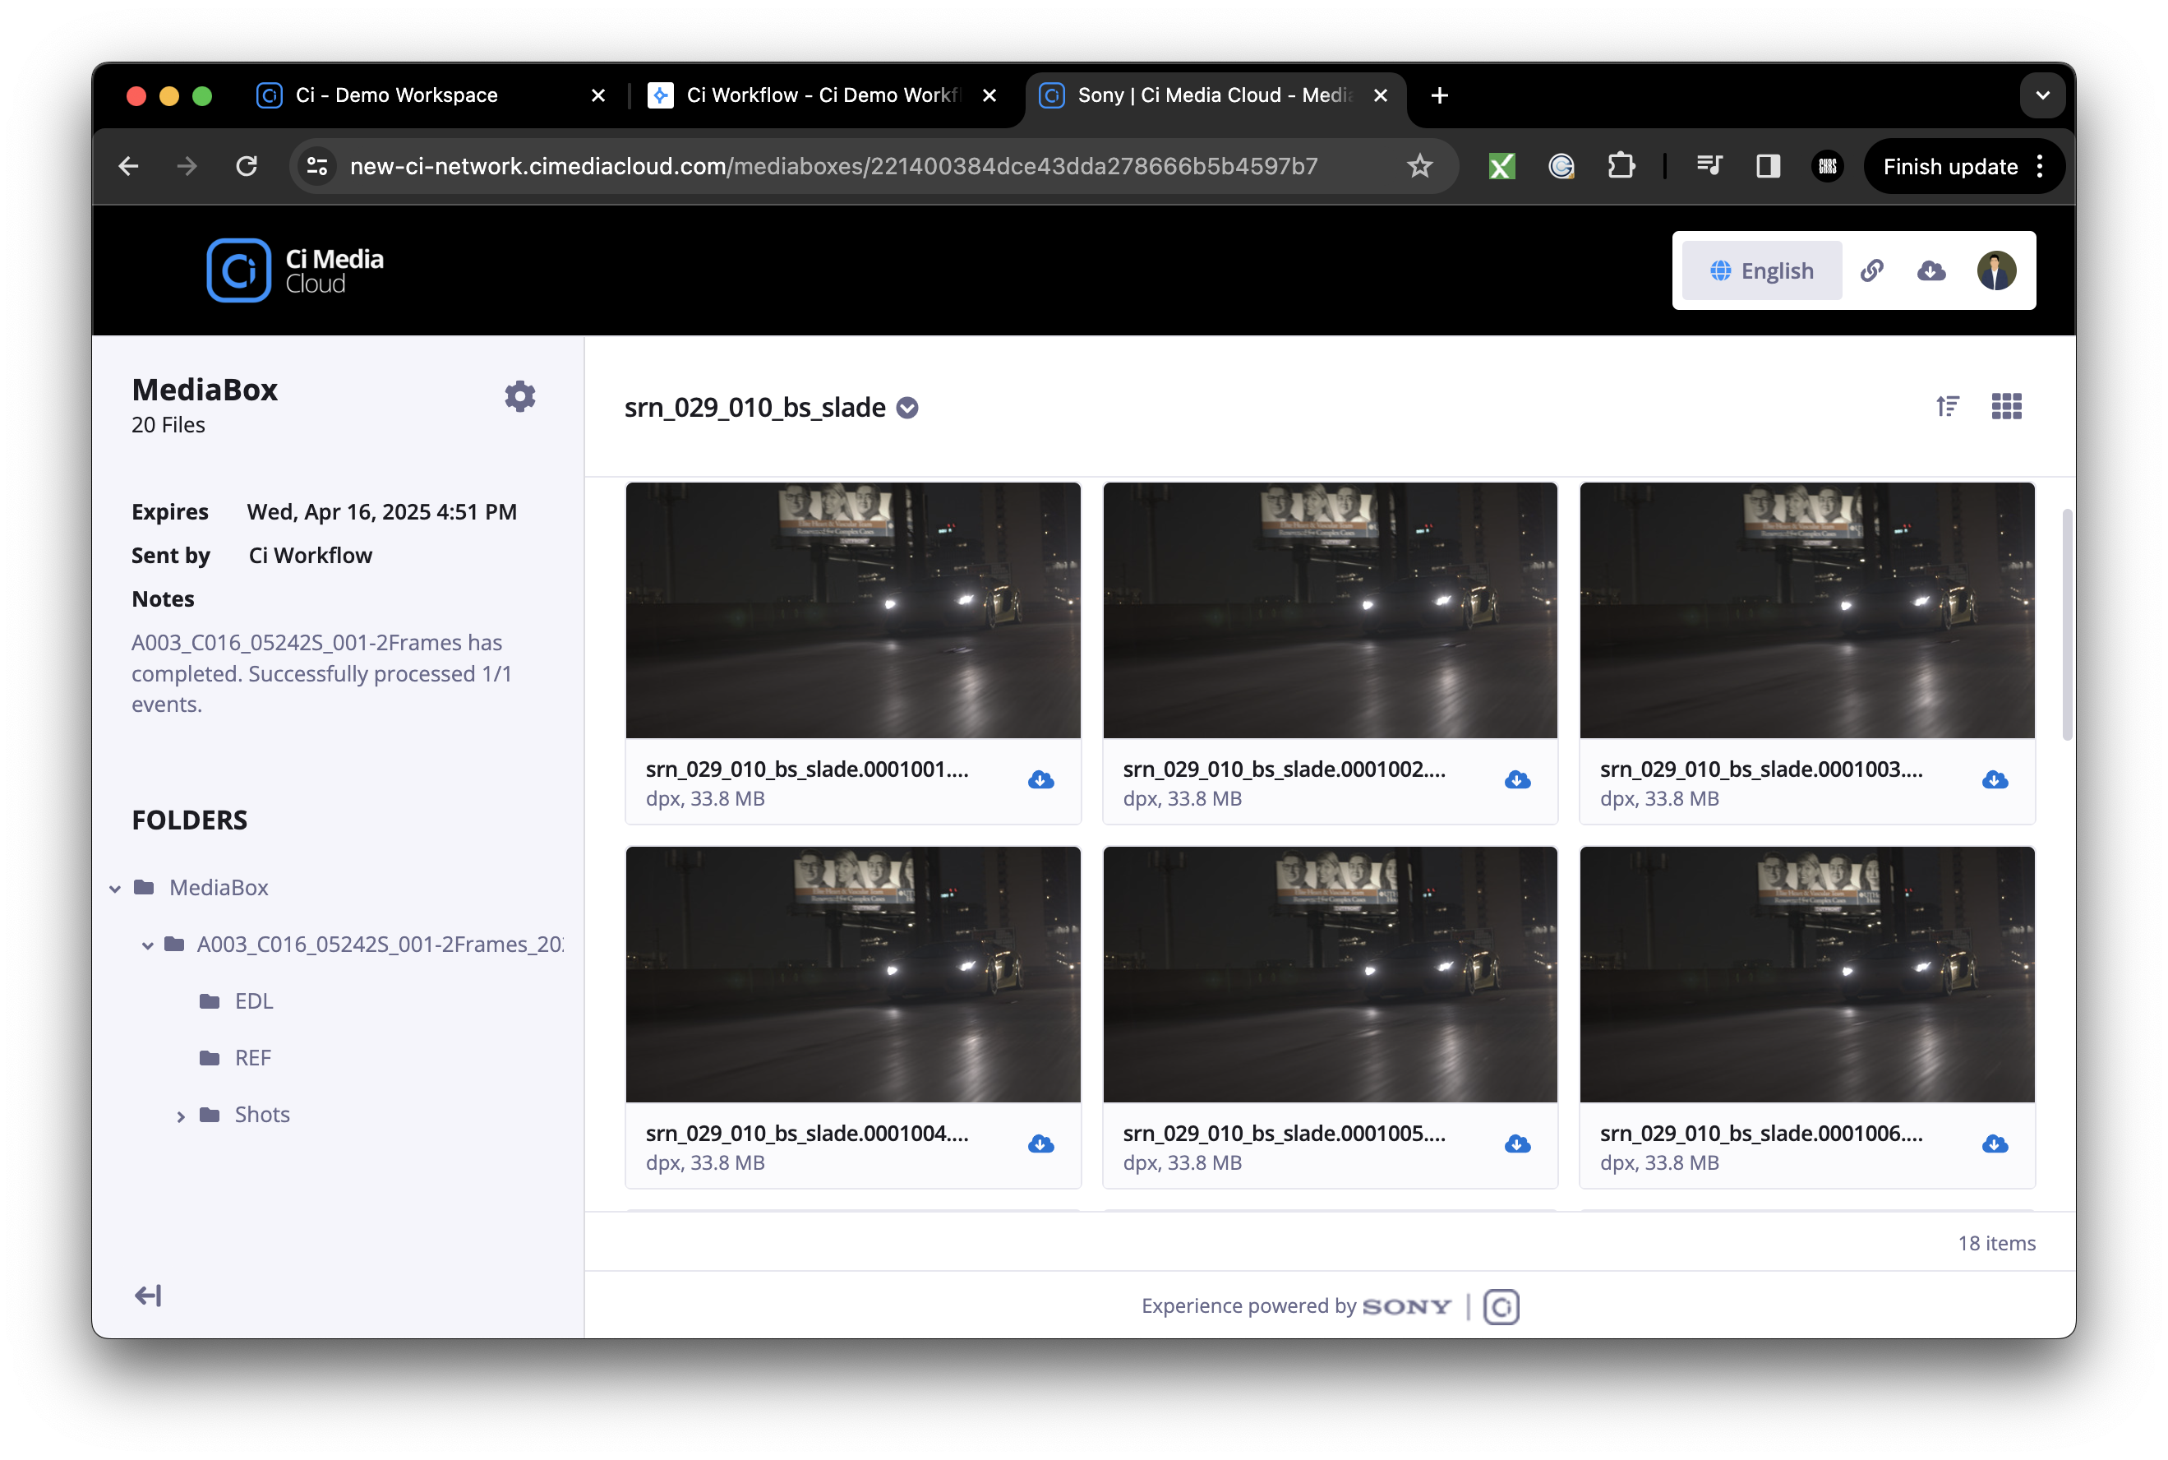
Task: Open the media control playlist icon
Action: coord(1708,166)
